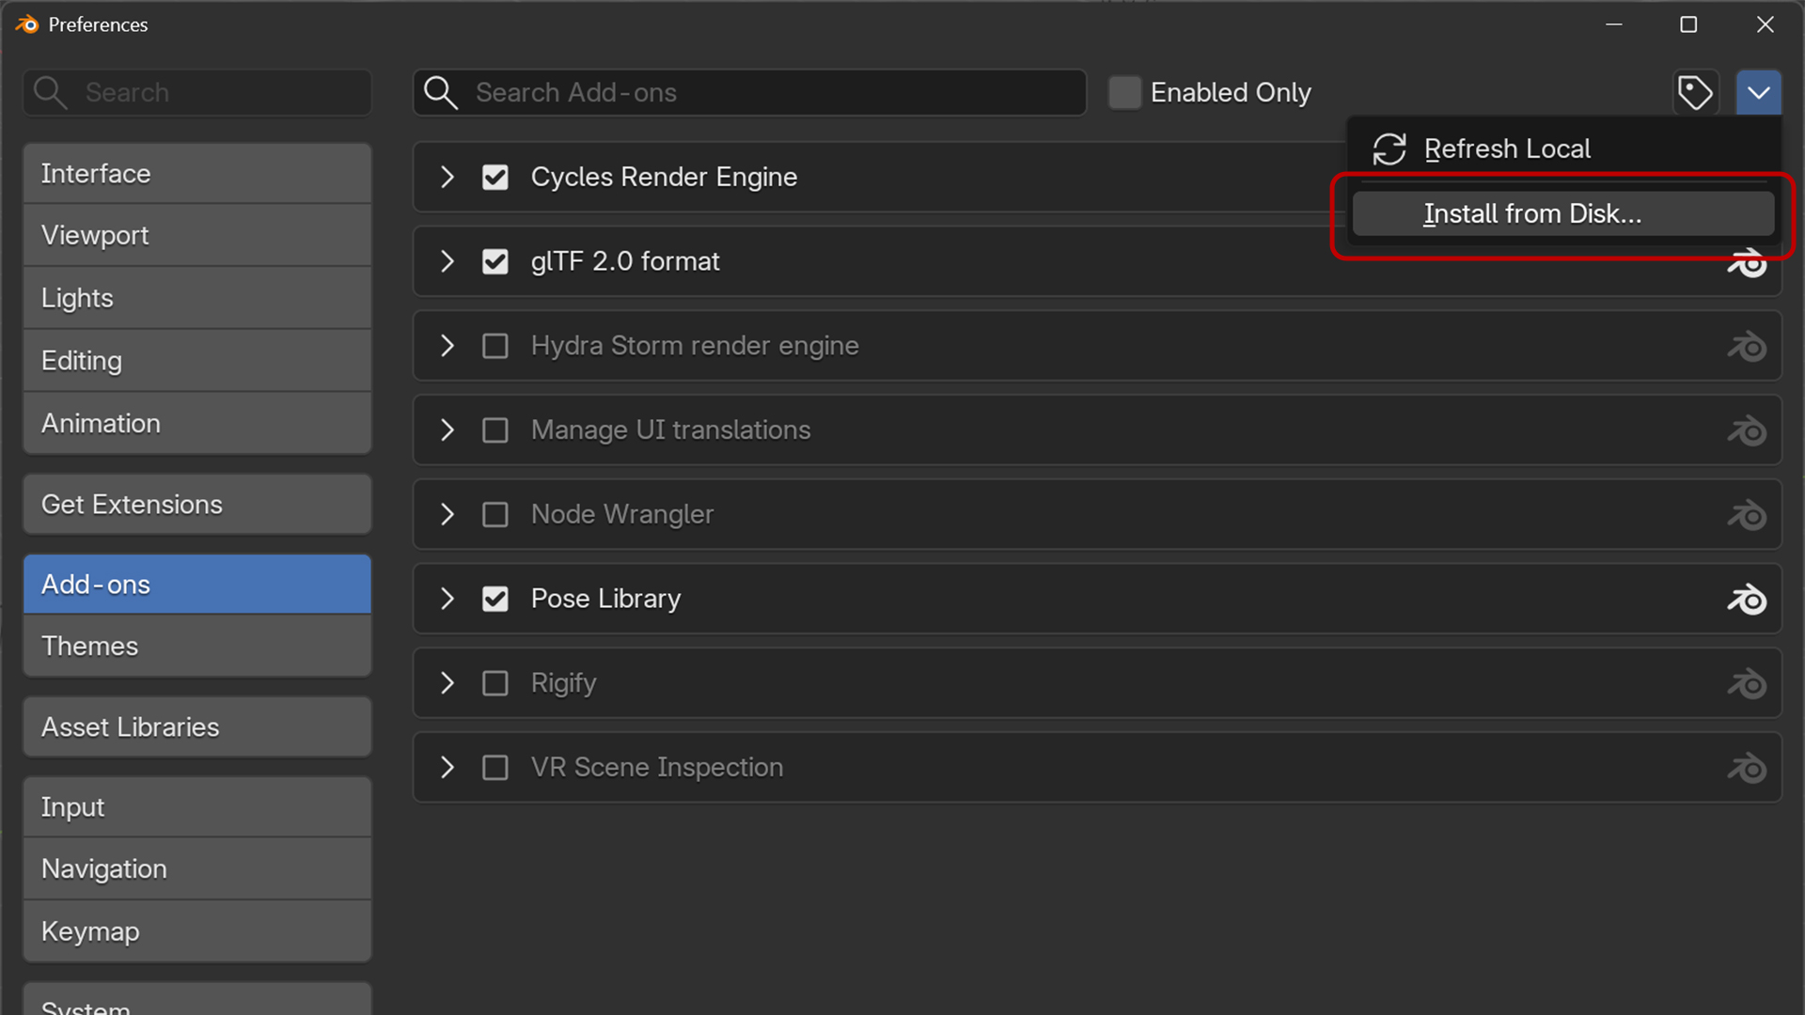Click the sidebar Search preferences field
1805x1015 pixels.
[197, 92]
